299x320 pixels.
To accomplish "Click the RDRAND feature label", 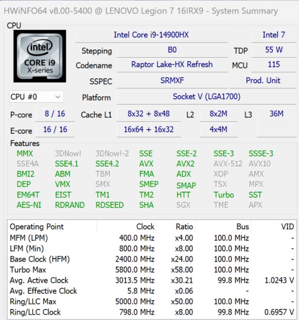I will (x=70, y=205).
